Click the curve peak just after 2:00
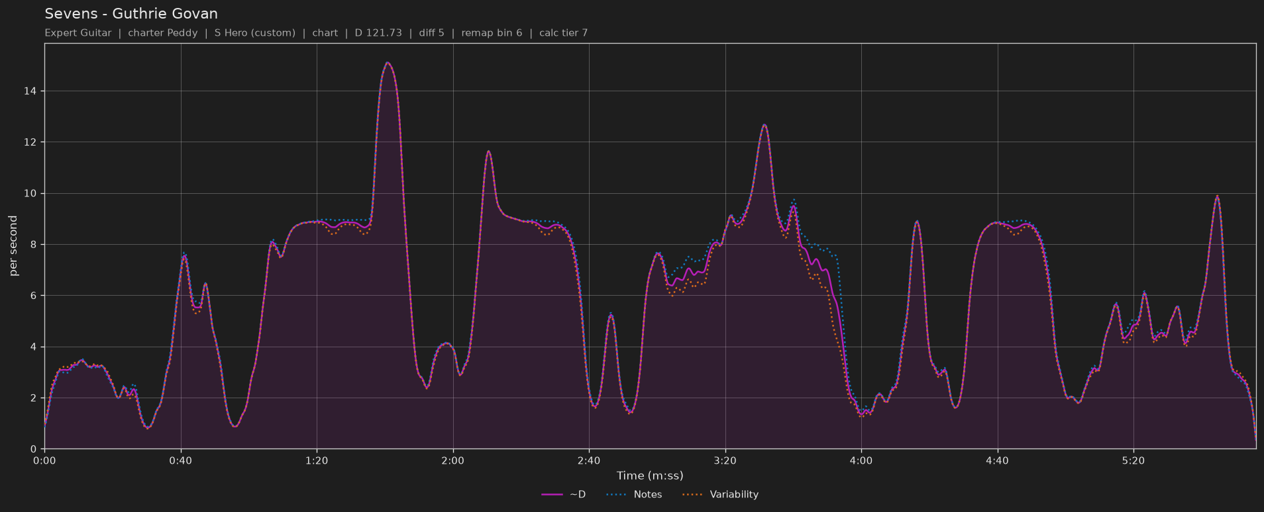 click(488, 151)
